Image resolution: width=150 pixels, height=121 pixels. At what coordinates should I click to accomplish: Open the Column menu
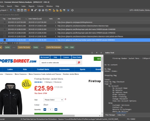click(40, 6)
